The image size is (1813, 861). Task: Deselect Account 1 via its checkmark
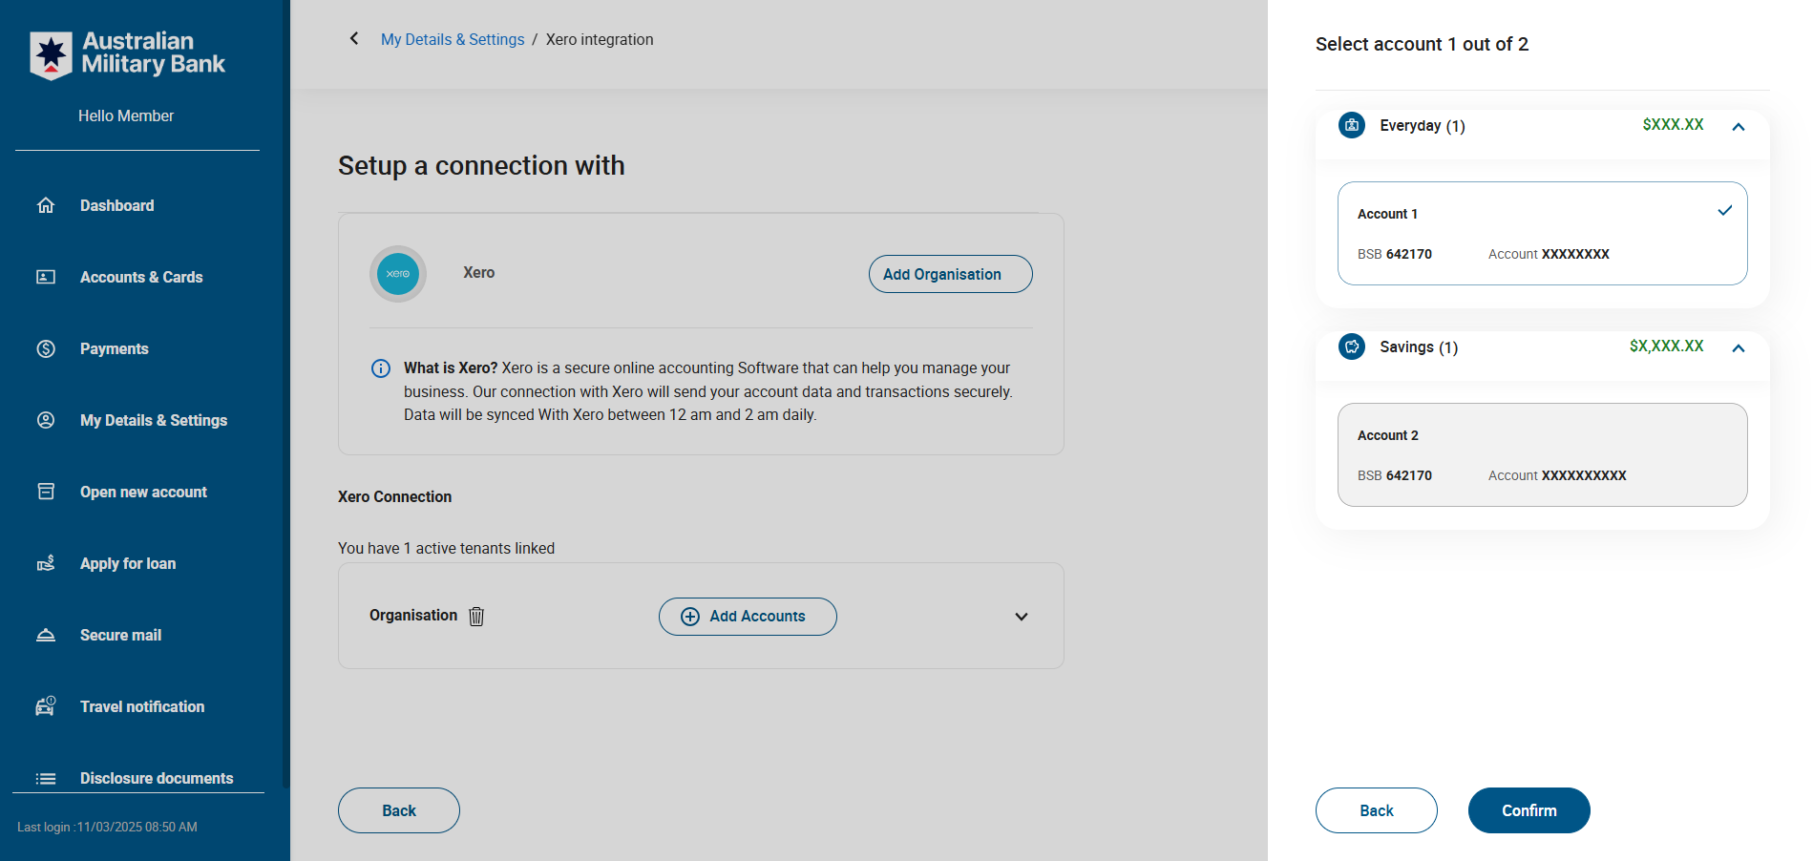click(x=1725, y=211)
